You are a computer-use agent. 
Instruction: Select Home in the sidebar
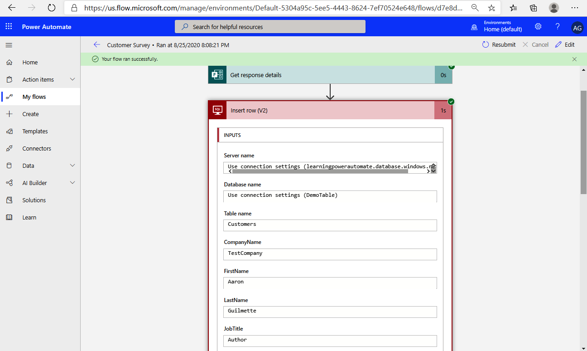[x=30, y=63]
